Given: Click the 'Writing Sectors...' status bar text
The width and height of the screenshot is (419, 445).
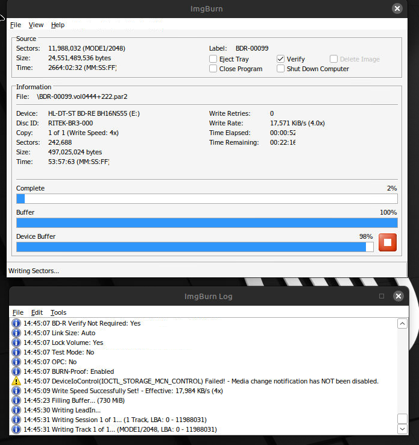Looking at the screenshot, I should coord(34,271).
